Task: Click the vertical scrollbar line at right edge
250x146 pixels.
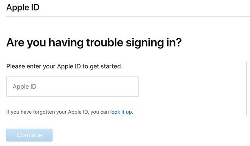Action: pos(247,87)
